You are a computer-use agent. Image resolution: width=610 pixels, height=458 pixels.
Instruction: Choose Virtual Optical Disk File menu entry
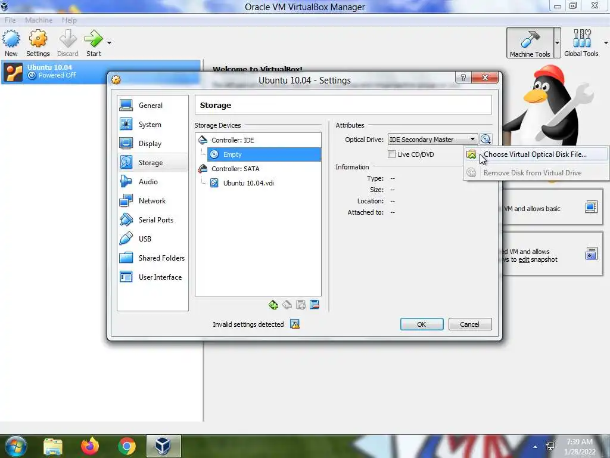click(536, 154)
